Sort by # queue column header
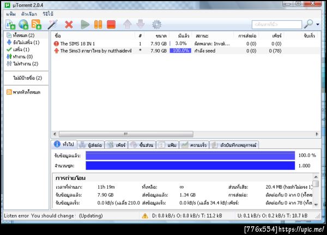The height and width of the screenshot is (235, 327). (x=140, y=36)
